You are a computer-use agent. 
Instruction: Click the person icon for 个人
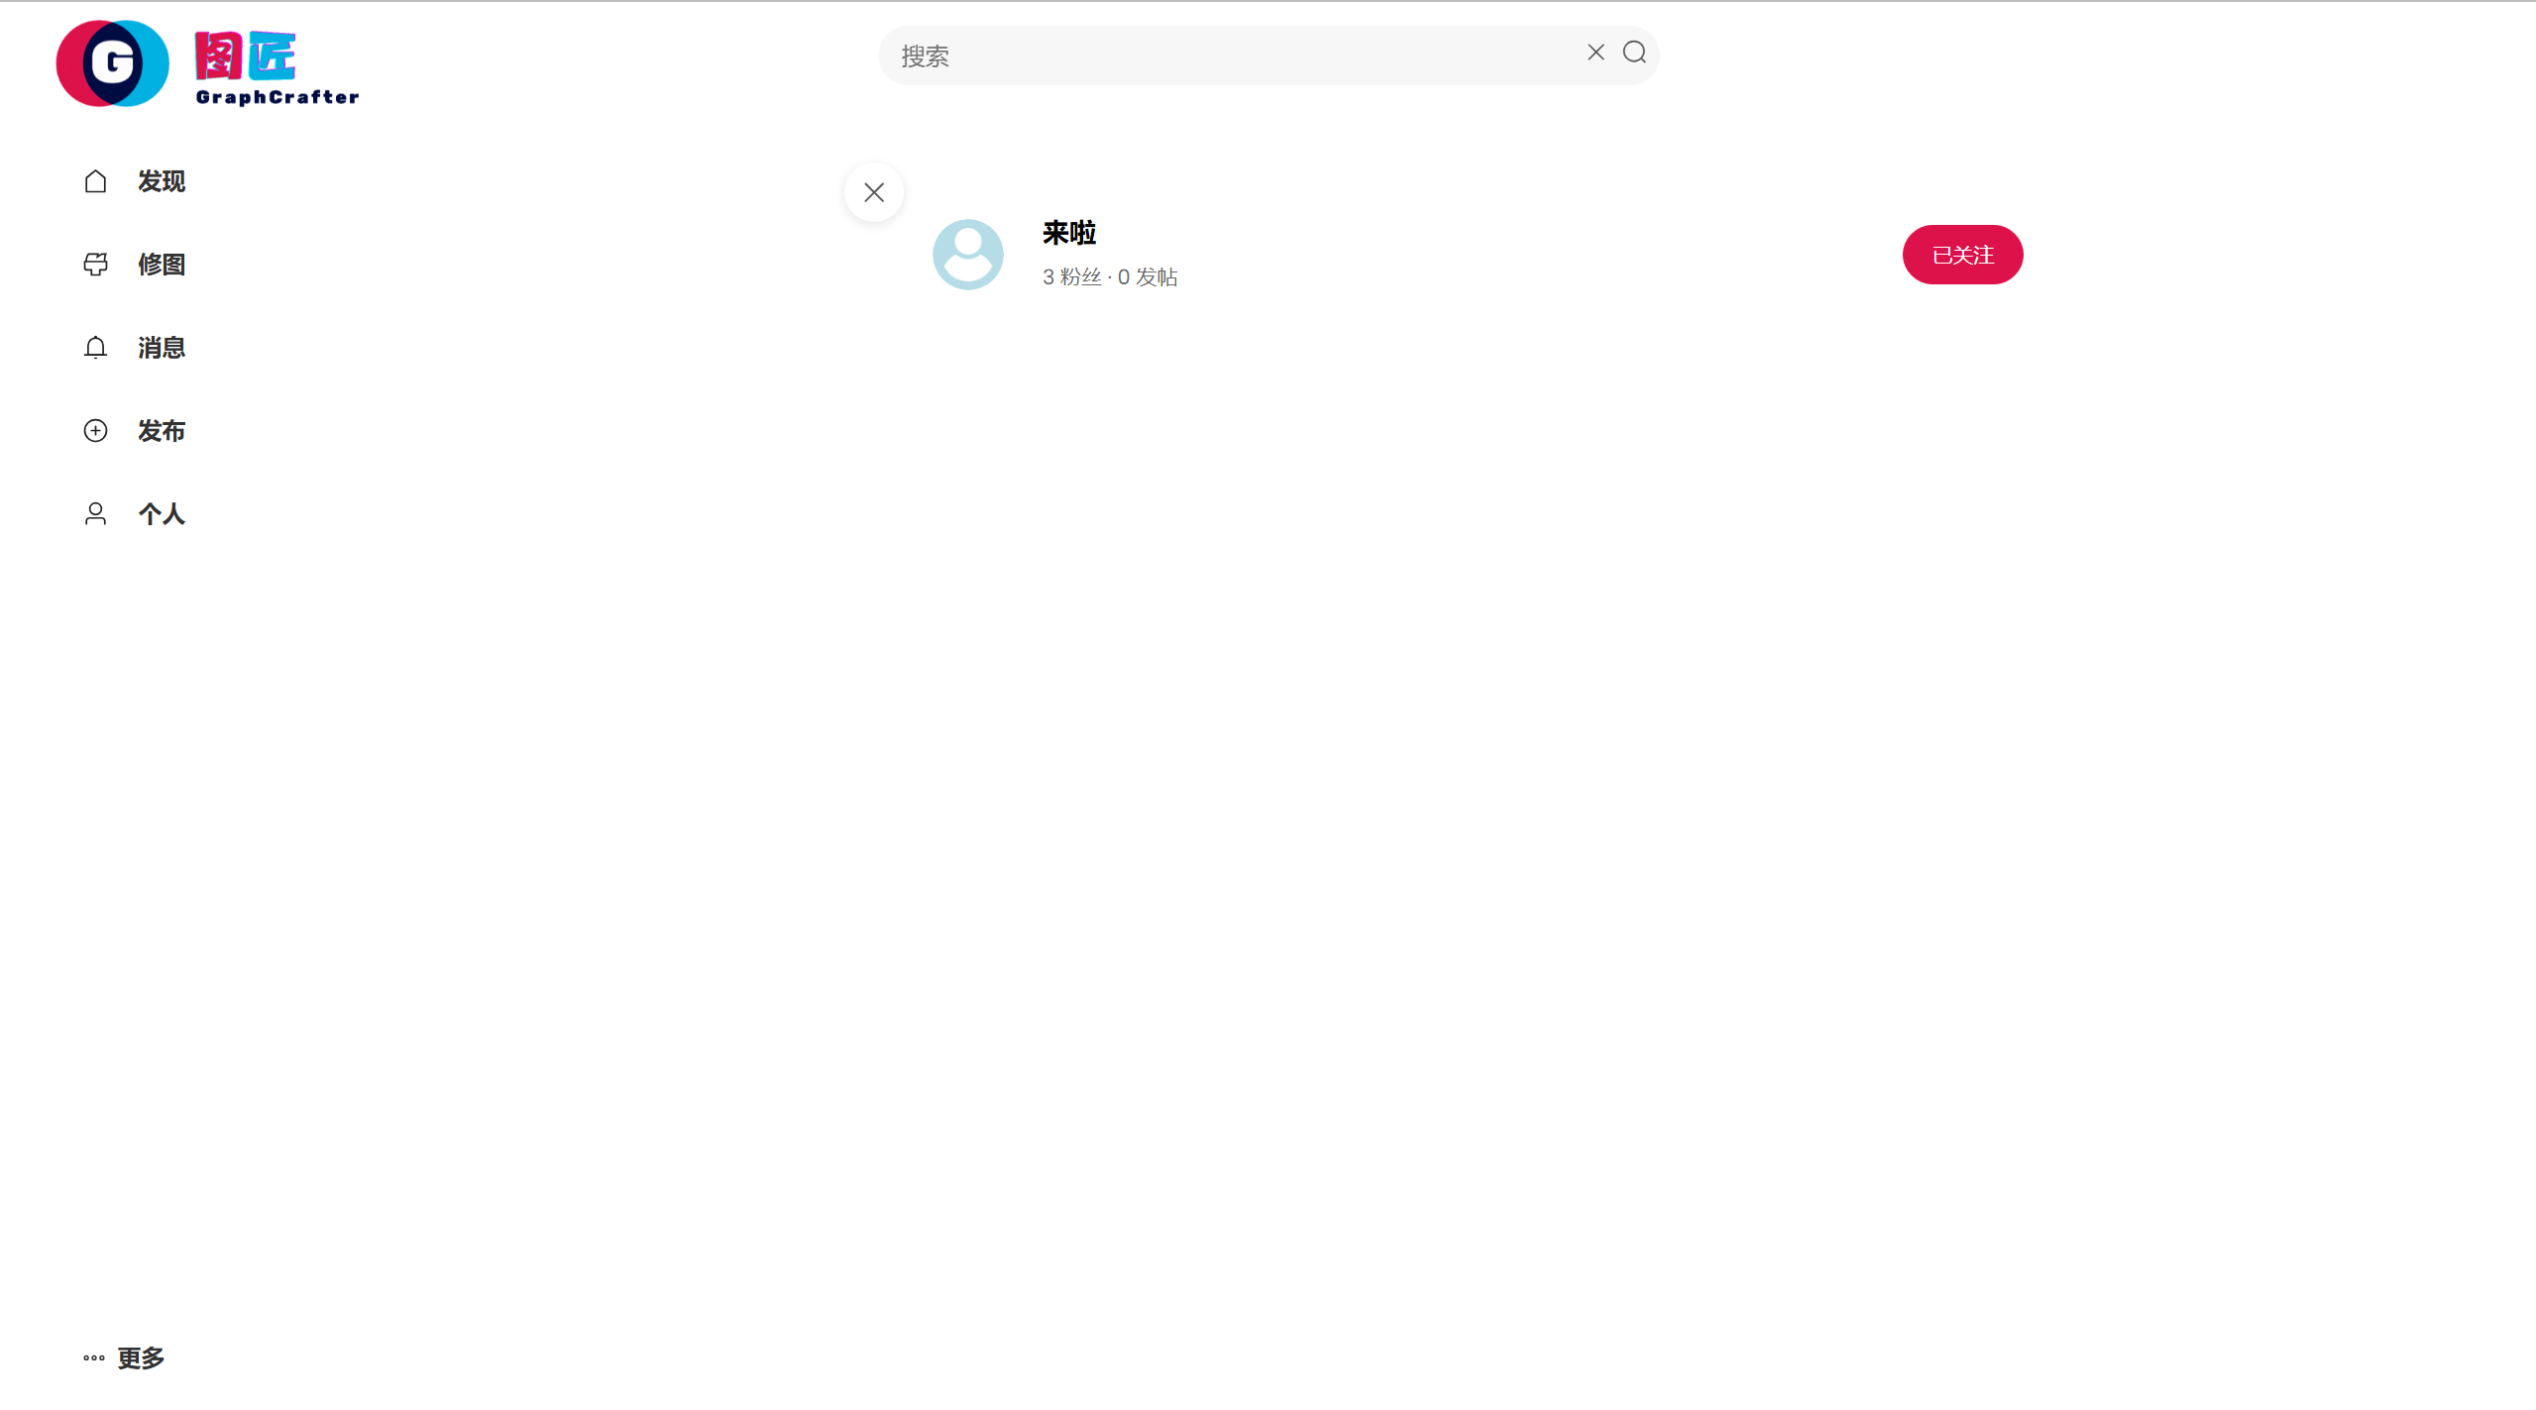coord(95,514)
